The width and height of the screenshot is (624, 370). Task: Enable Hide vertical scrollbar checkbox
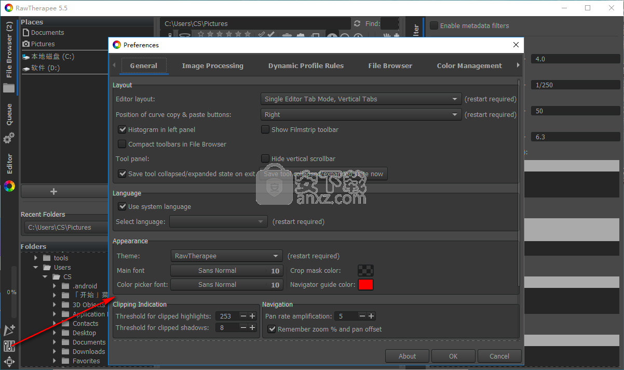click(x=265, y=158)
